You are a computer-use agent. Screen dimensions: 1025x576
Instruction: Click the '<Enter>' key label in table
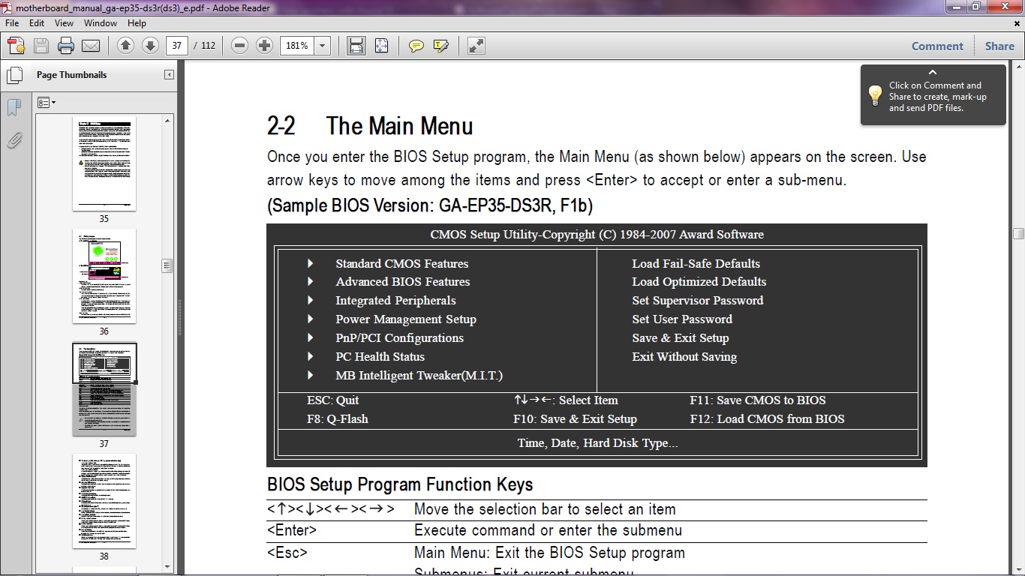[x=292, y=530]
